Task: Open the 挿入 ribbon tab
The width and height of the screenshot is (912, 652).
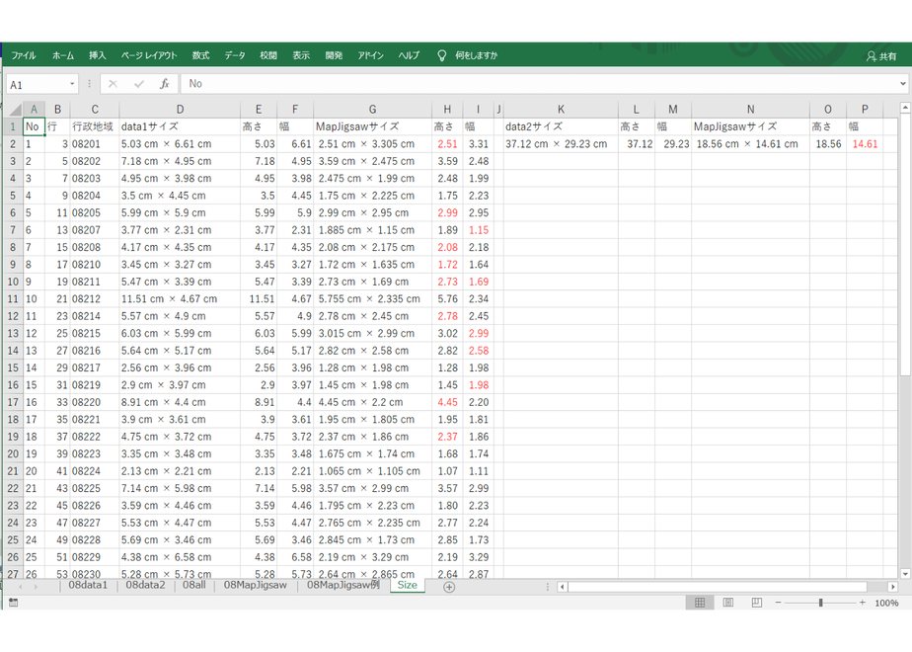Action: (97, 55)
